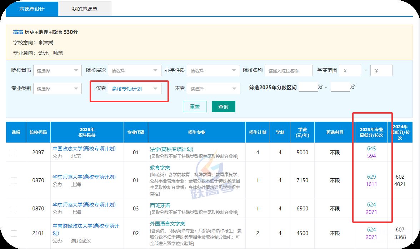
Task: Open 华东师范大学 link in the 教育学类 row
Action: pos(84,177)
